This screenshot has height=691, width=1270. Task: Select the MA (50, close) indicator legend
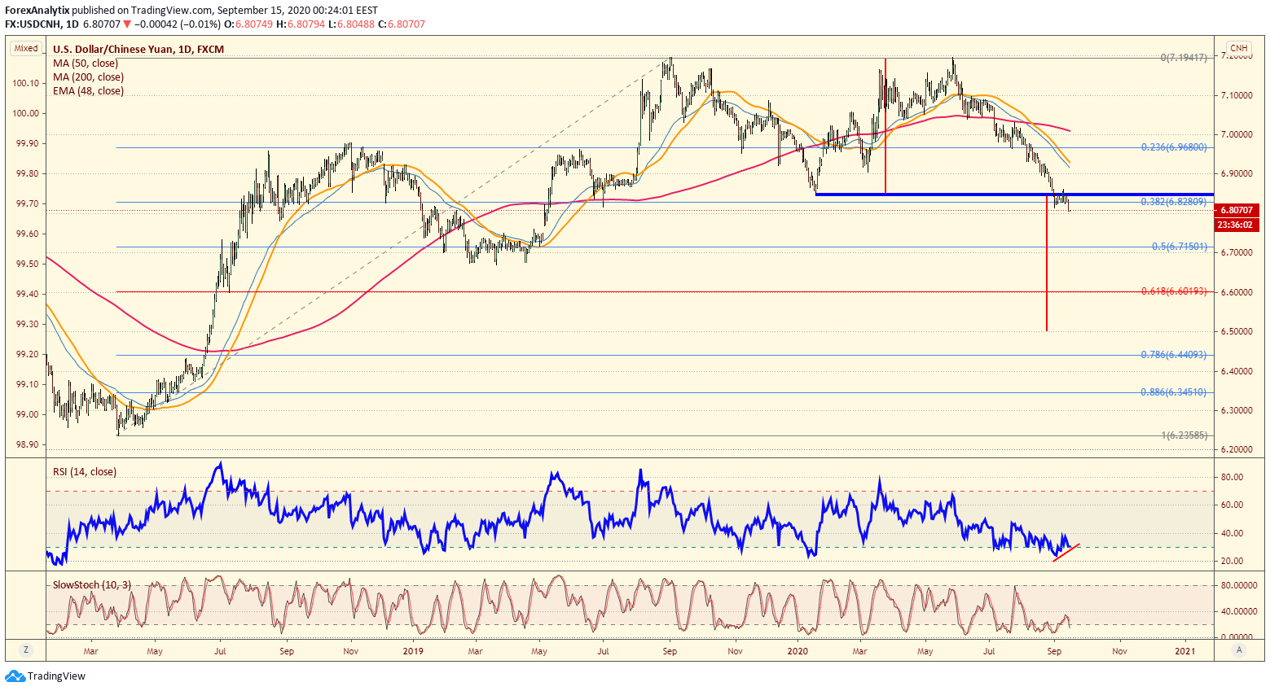(86, 63)
